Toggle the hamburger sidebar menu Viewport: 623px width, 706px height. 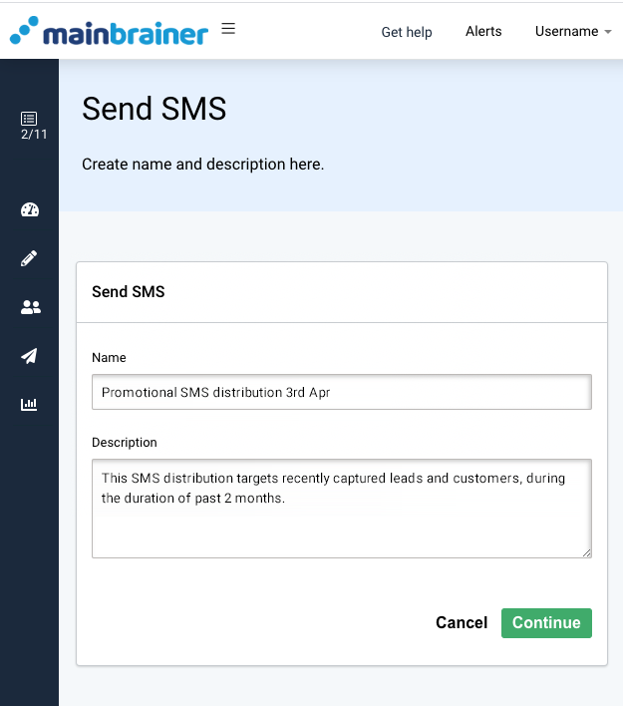(x=228, y=29)
